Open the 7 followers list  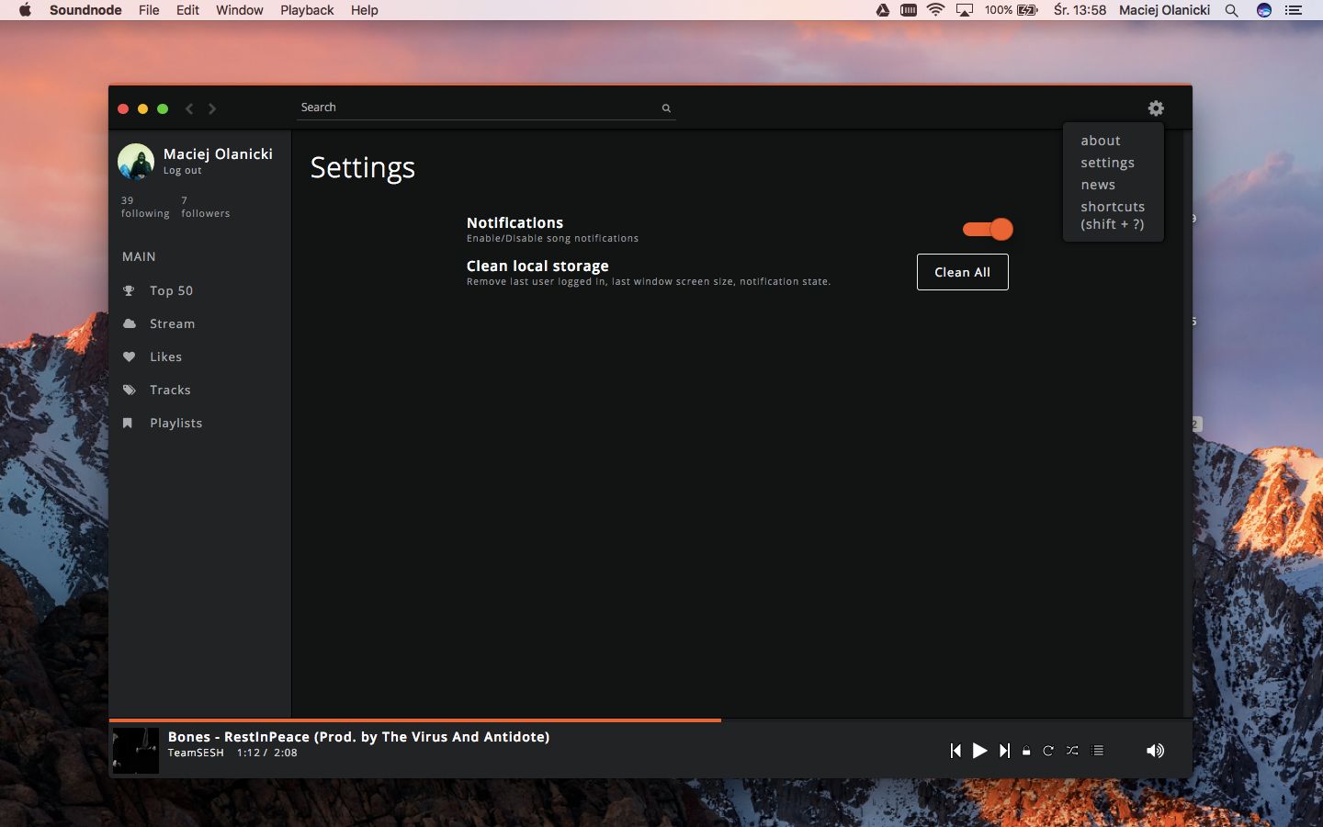[x=206, y=207]
